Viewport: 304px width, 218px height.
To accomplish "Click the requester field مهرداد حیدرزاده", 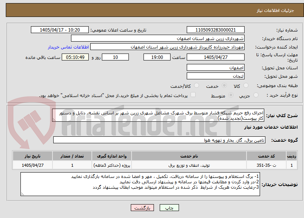I will pos(167,47).
